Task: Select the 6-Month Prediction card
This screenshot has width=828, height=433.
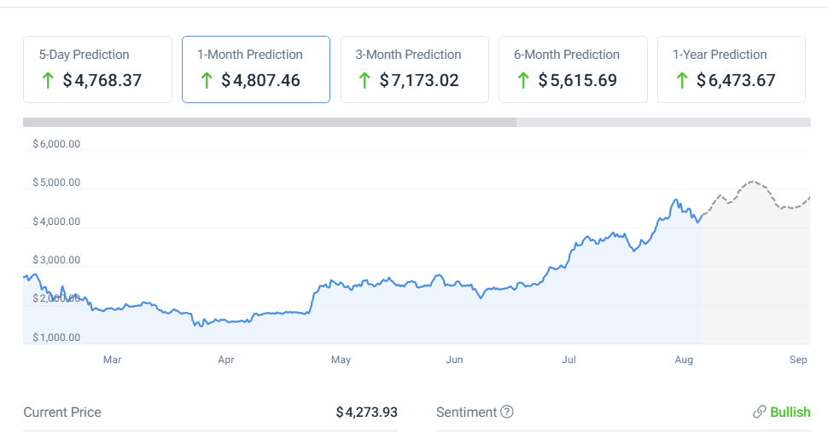Action: (573, 69)
